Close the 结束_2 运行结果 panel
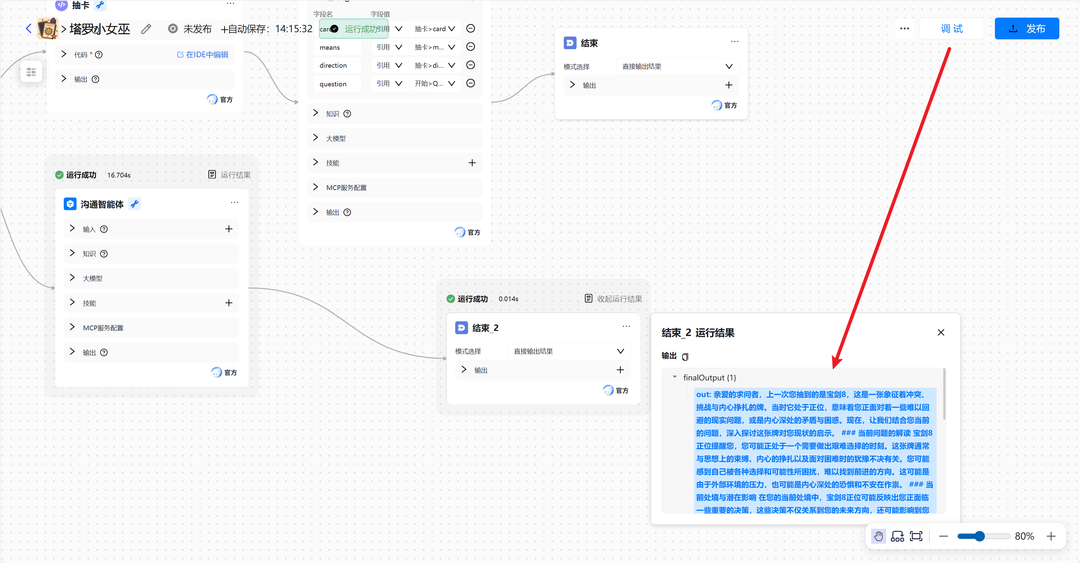1080x563 pixels. coord(941,332)
